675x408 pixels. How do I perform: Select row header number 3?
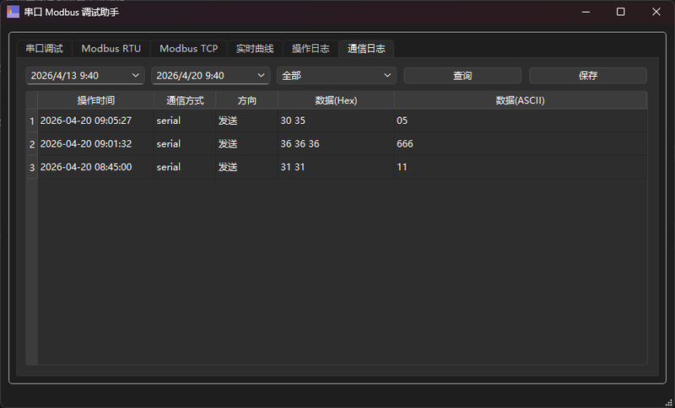(32, 167)
